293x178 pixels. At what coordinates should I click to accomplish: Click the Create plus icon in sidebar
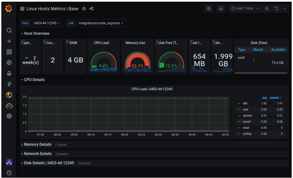click(9, 41)
